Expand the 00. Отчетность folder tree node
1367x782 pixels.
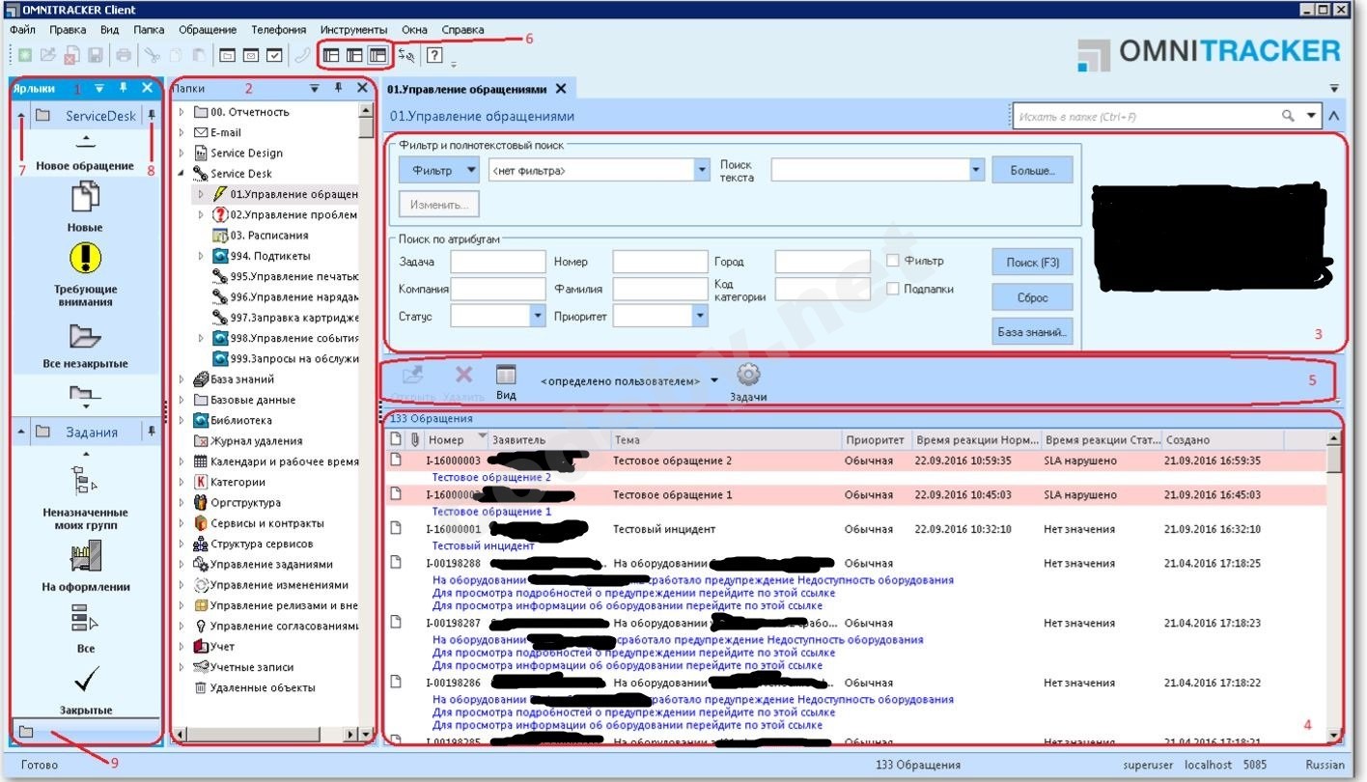tap(181, 112)
